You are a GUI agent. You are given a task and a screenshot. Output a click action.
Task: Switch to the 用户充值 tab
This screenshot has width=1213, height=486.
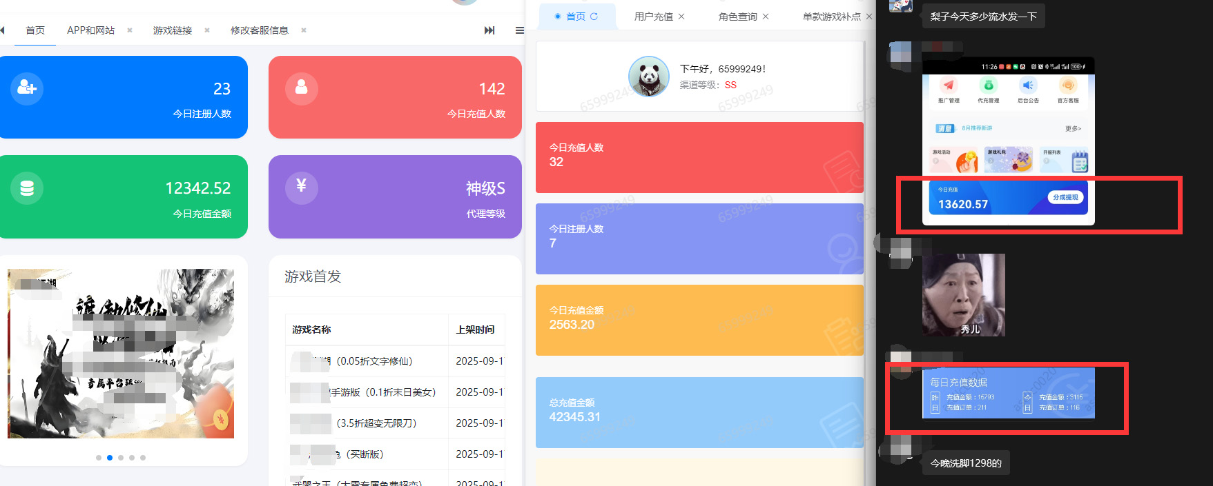[x=653, y=17]
